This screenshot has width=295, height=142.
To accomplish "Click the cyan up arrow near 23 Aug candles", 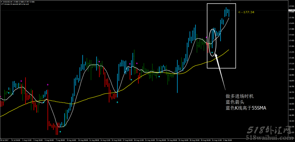I will 159,77.
